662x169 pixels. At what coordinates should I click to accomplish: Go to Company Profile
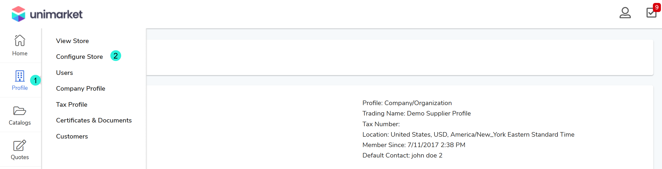pyautogui.click(x=81, y=89)
